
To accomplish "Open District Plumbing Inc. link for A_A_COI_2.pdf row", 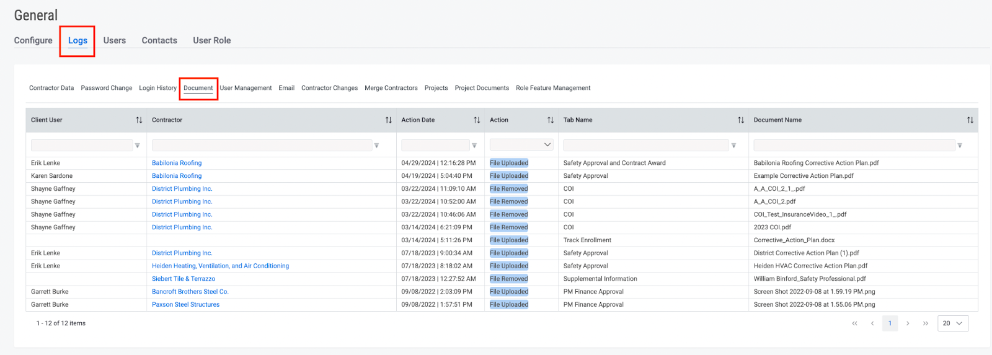I will pyautogui.click(x=182, y=201).
